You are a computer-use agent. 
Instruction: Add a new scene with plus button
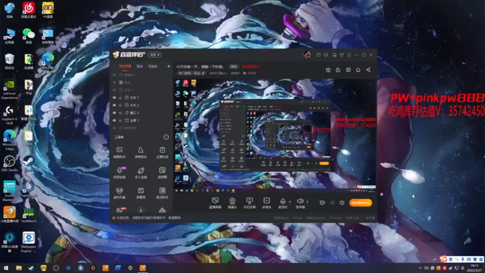(x=169, y=66)
